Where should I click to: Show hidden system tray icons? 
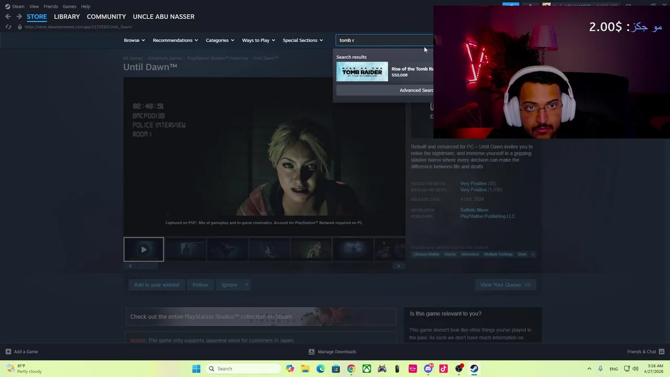589,369
